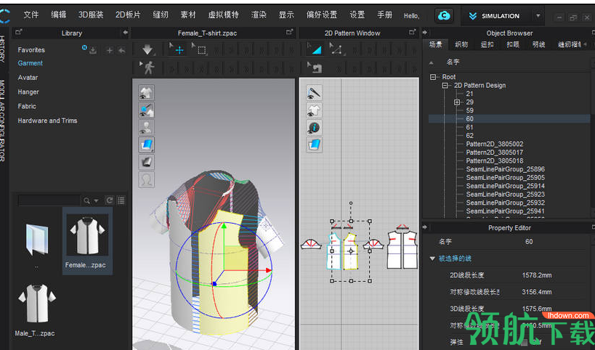Switch Library to list view icon
The height and width of the screenshot is (350, 595).
point(121,200)
